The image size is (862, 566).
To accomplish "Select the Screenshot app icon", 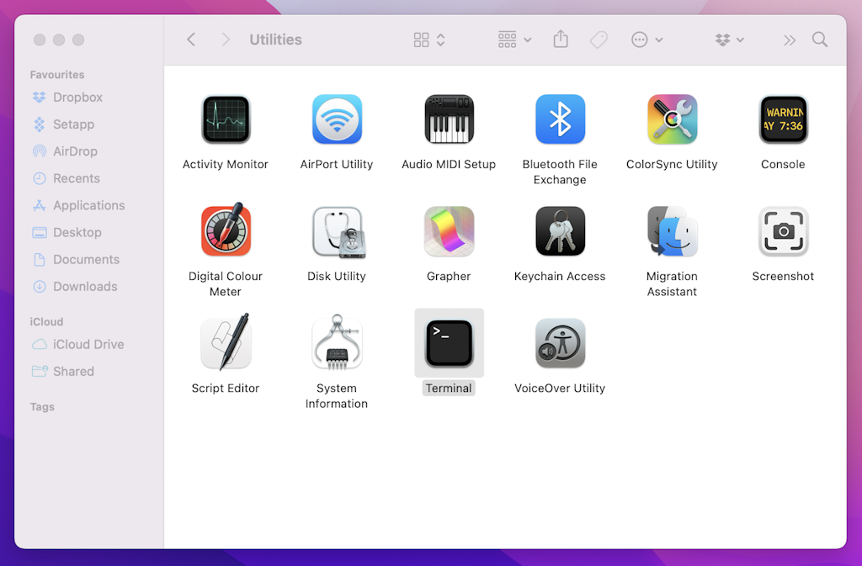I will click(783, 231).
